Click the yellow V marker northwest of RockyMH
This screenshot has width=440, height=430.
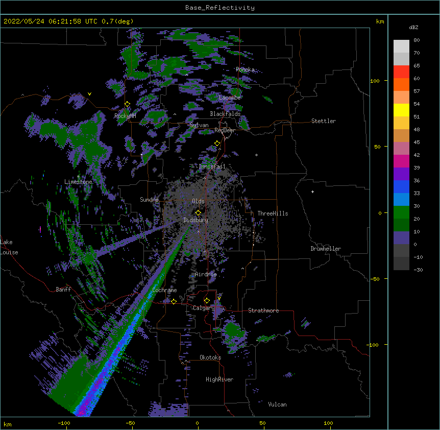pyautogui.click(x=89, y=94)
